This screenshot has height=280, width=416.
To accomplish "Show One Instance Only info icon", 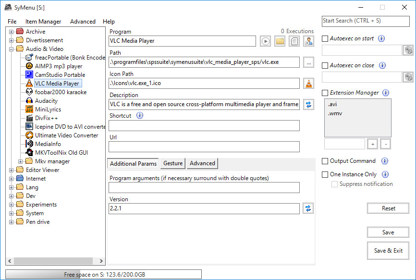I will tap(385, 174).
